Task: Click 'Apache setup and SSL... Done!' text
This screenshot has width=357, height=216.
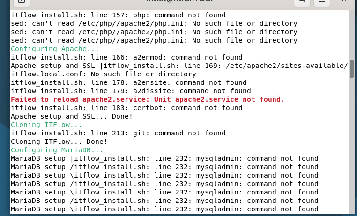Action: tap(72, 116)
